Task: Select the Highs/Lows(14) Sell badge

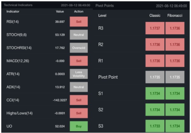Action: click(x=78, y=113)
